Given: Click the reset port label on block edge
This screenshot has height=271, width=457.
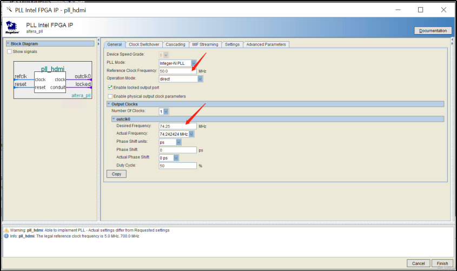Looking at the screenshot, I should pyautogui.click(x=21, y=84).
